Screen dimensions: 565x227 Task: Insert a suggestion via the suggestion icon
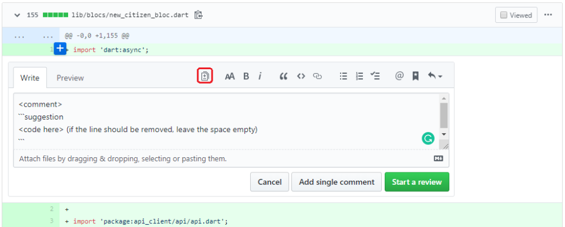(x=205, y=76)
